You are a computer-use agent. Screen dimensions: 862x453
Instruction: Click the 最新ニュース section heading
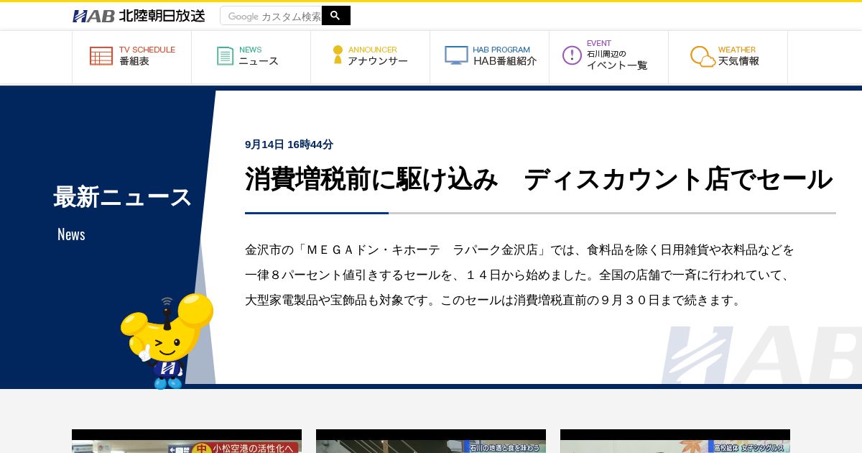[x=122, y=196]
